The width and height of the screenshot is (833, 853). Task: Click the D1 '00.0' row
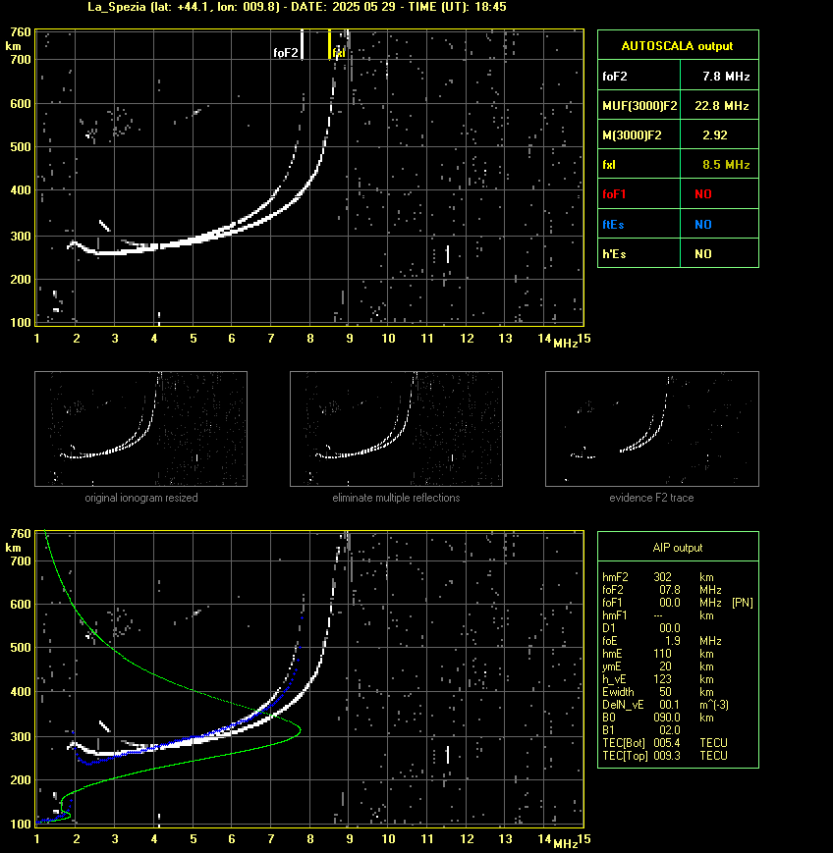coord(641,628)
